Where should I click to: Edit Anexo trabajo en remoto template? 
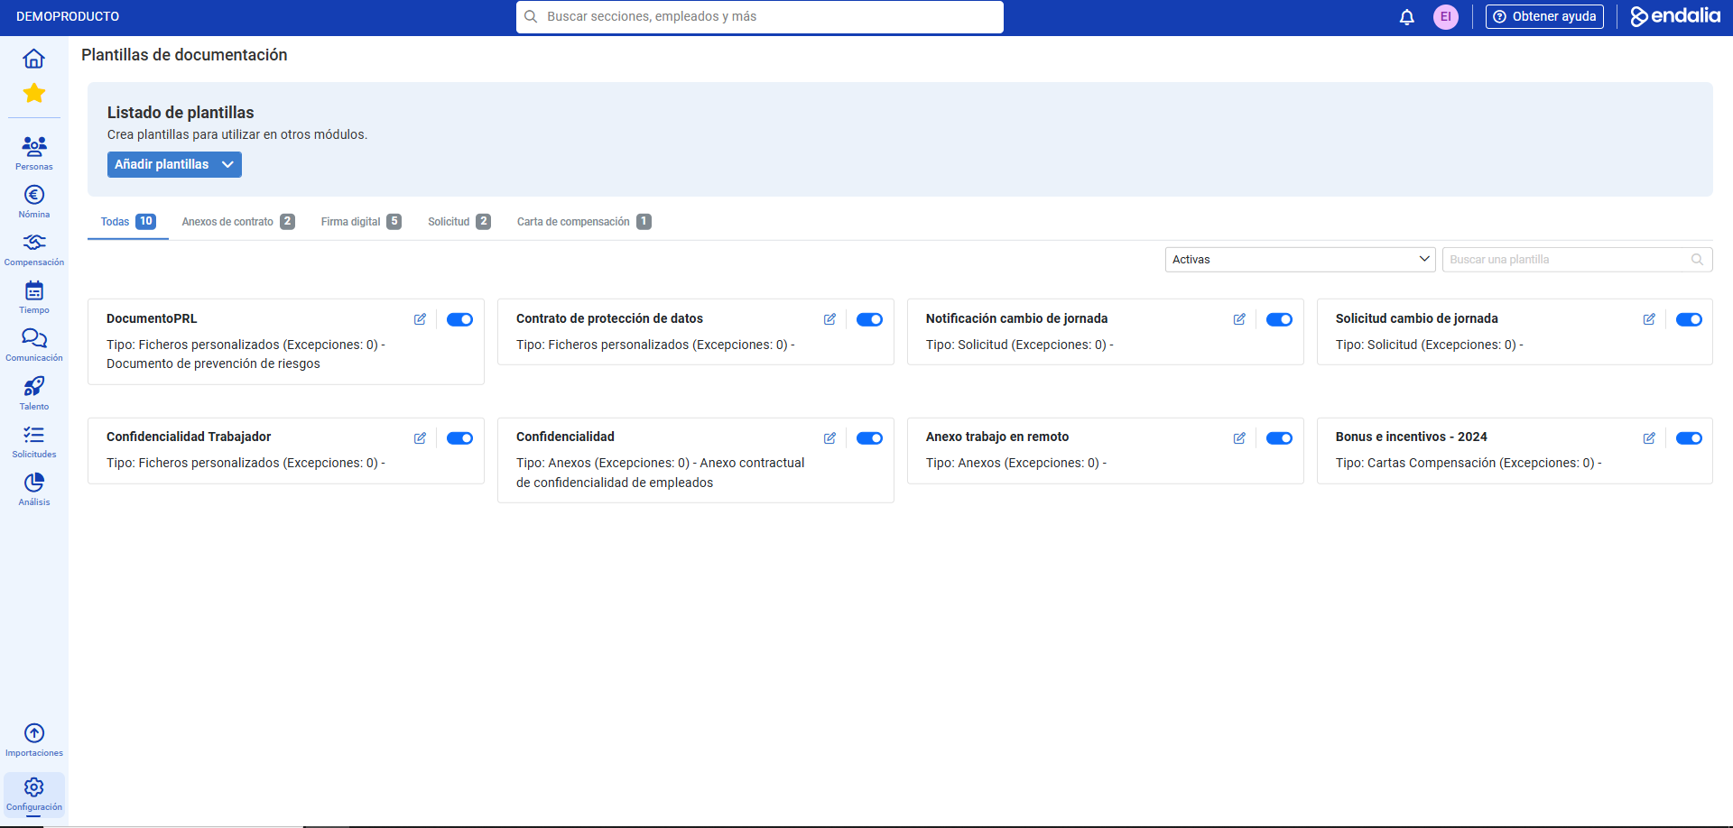[1239, 438]
